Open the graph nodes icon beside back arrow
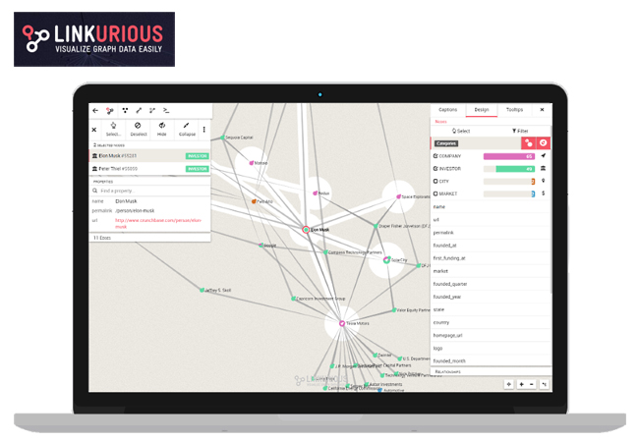The width and height of the screenshot is (639, 441). (x=110, y=110)
